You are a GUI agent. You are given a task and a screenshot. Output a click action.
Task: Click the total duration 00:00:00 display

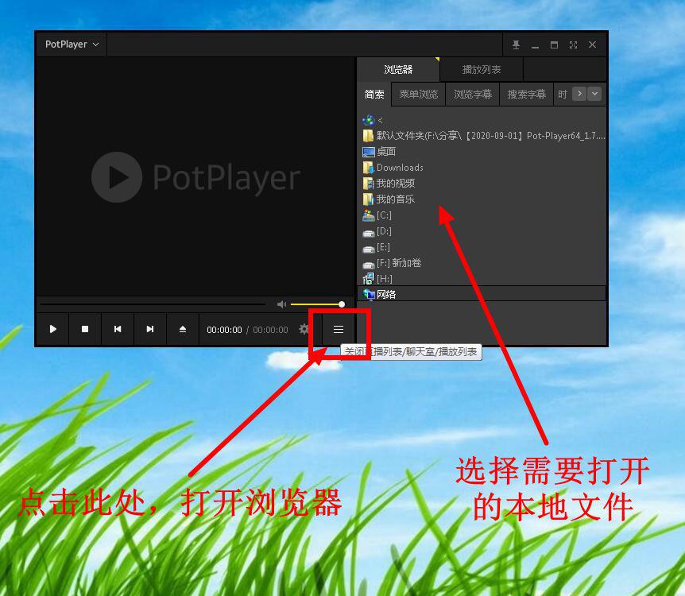click(x=270, y=330)
